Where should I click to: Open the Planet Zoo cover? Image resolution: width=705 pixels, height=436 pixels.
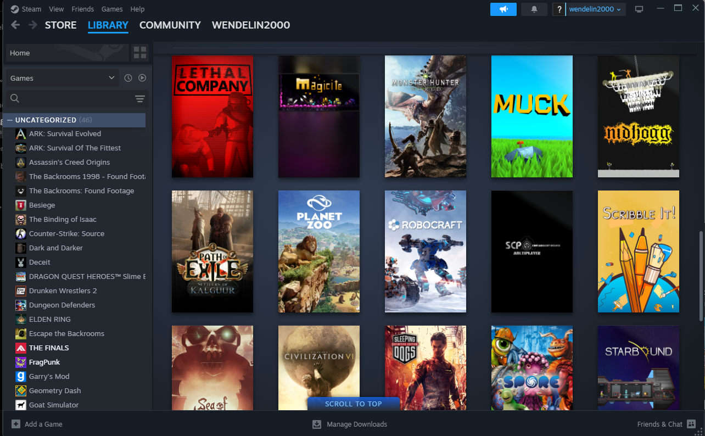319,251
